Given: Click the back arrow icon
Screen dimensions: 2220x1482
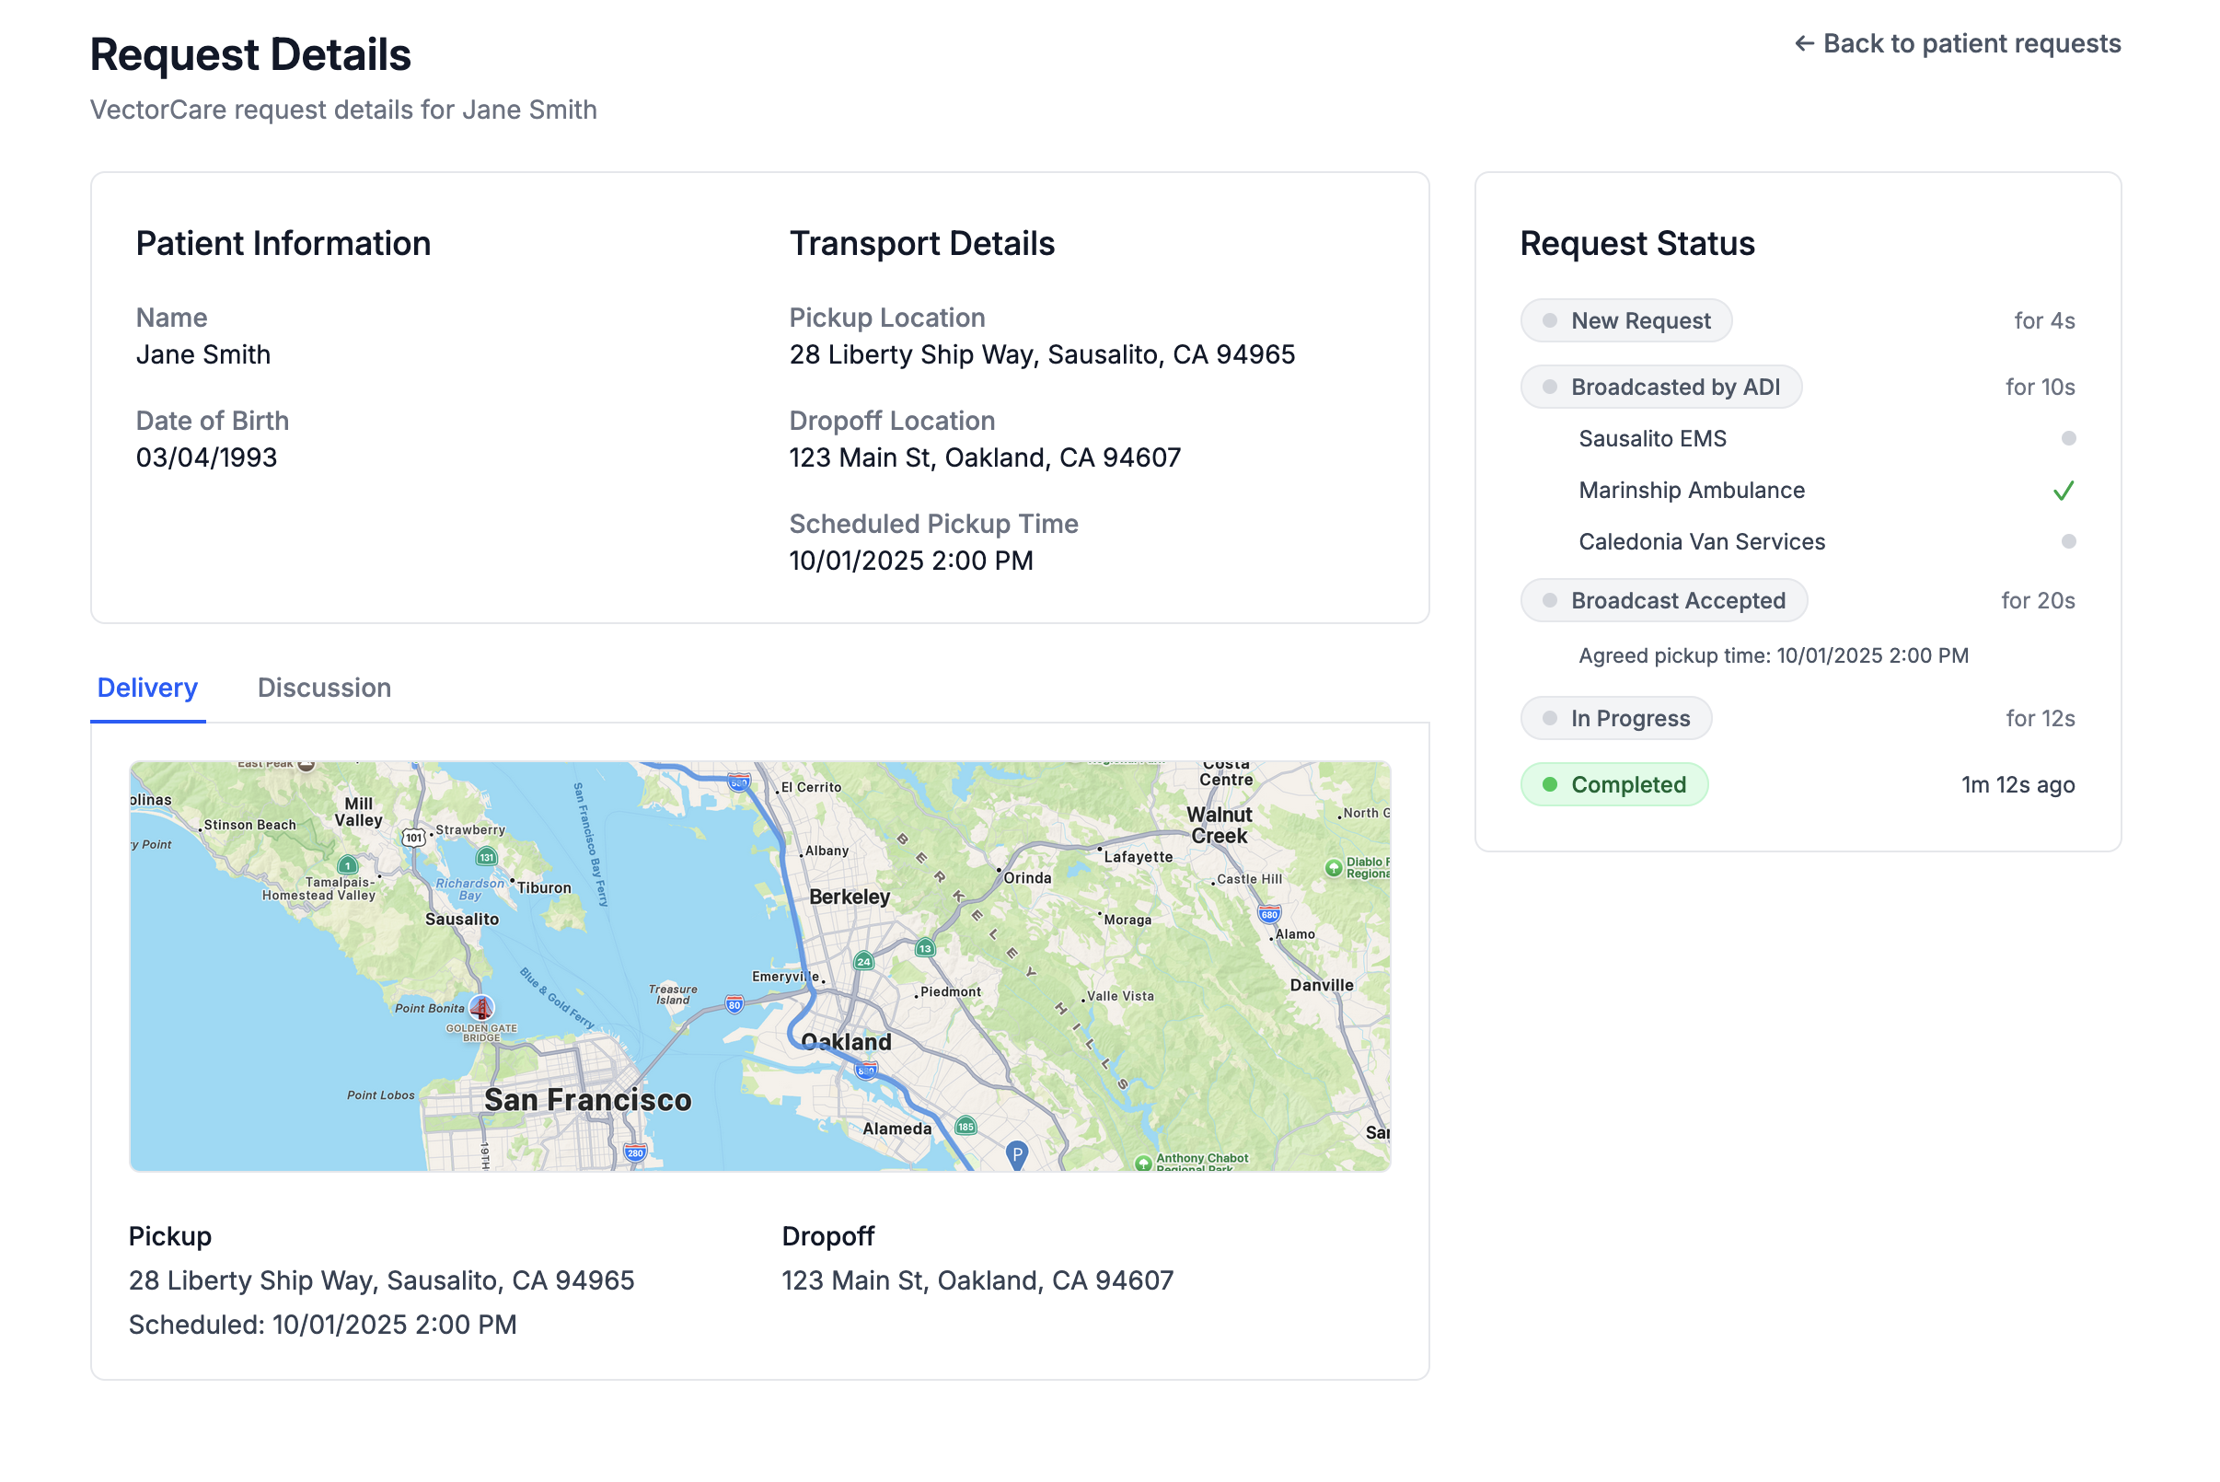Looking at the screenshot, I should point(1803,43).
